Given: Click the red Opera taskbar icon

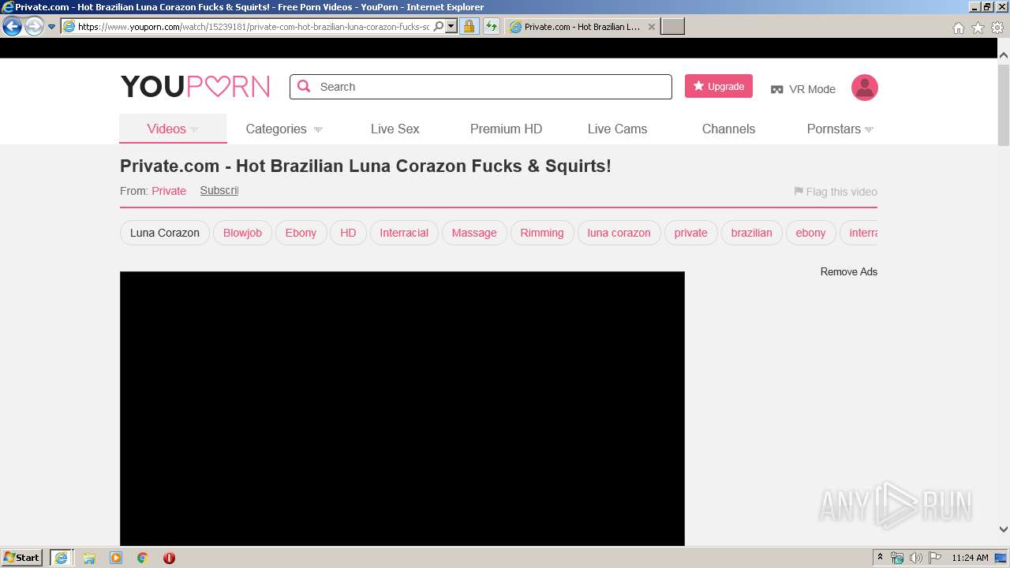Looking at the screenshot, I should point(169,558).
